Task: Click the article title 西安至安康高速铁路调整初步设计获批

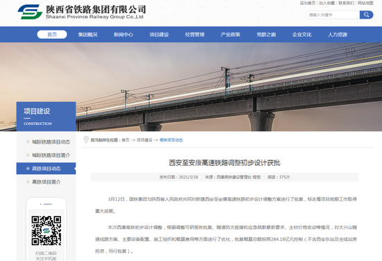Action: (x=224, y=162)
